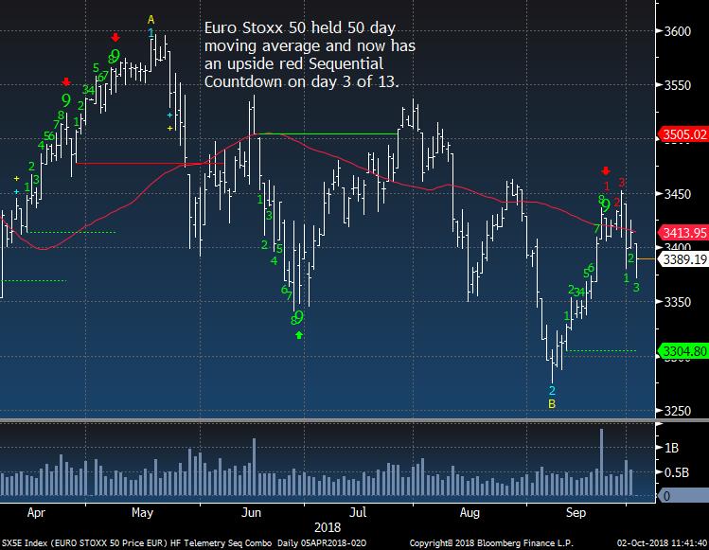Click the red down arrow before the May high
709x550 pixels.
pyautogui.click(x=115, y=37)
